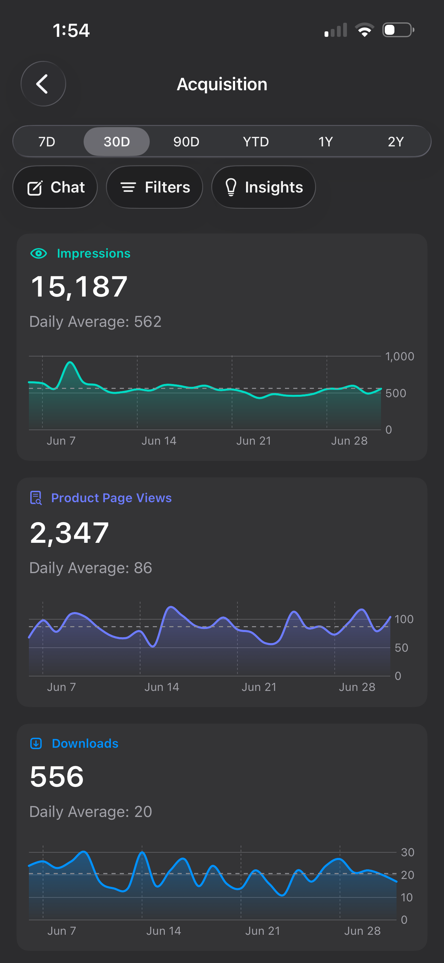Tap the Downloads title text
The image size is (444, 963).
(x=85, y=743)
